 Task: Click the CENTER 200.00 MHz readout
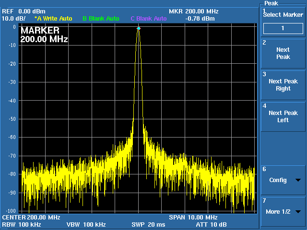pyautogui.click(x=31, y=217)
